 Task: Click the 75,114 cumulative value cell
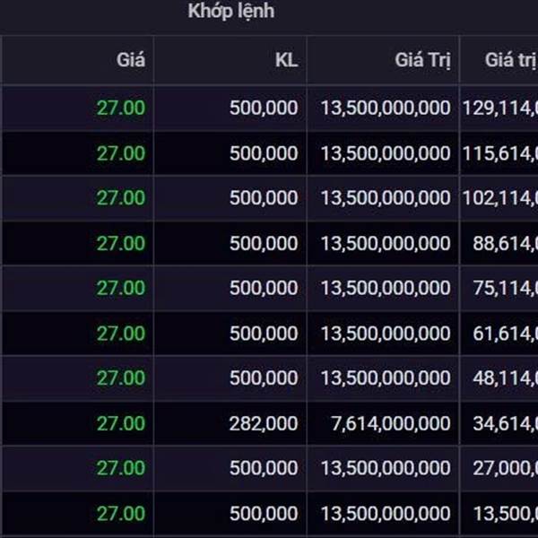505,288
